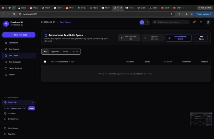The width and height of the screenshot is (214, 139).
Task: Click SPEC SPECIFICATION / NAME header
Action: click(62, 62)
